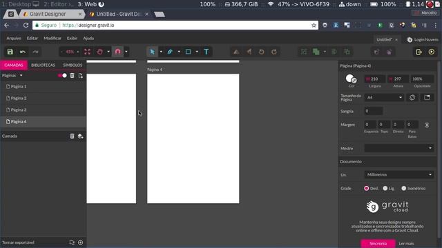This screenshot has height=248, width=442.
Task: Click the slice icon beside Tornar exportável
Action: [72, 242]
